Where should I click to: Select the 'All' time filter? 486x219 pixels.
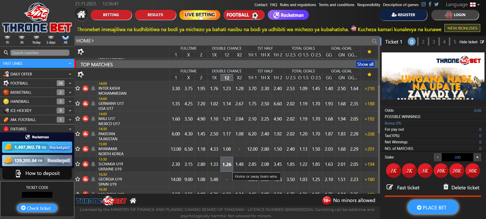pos(66,39)
